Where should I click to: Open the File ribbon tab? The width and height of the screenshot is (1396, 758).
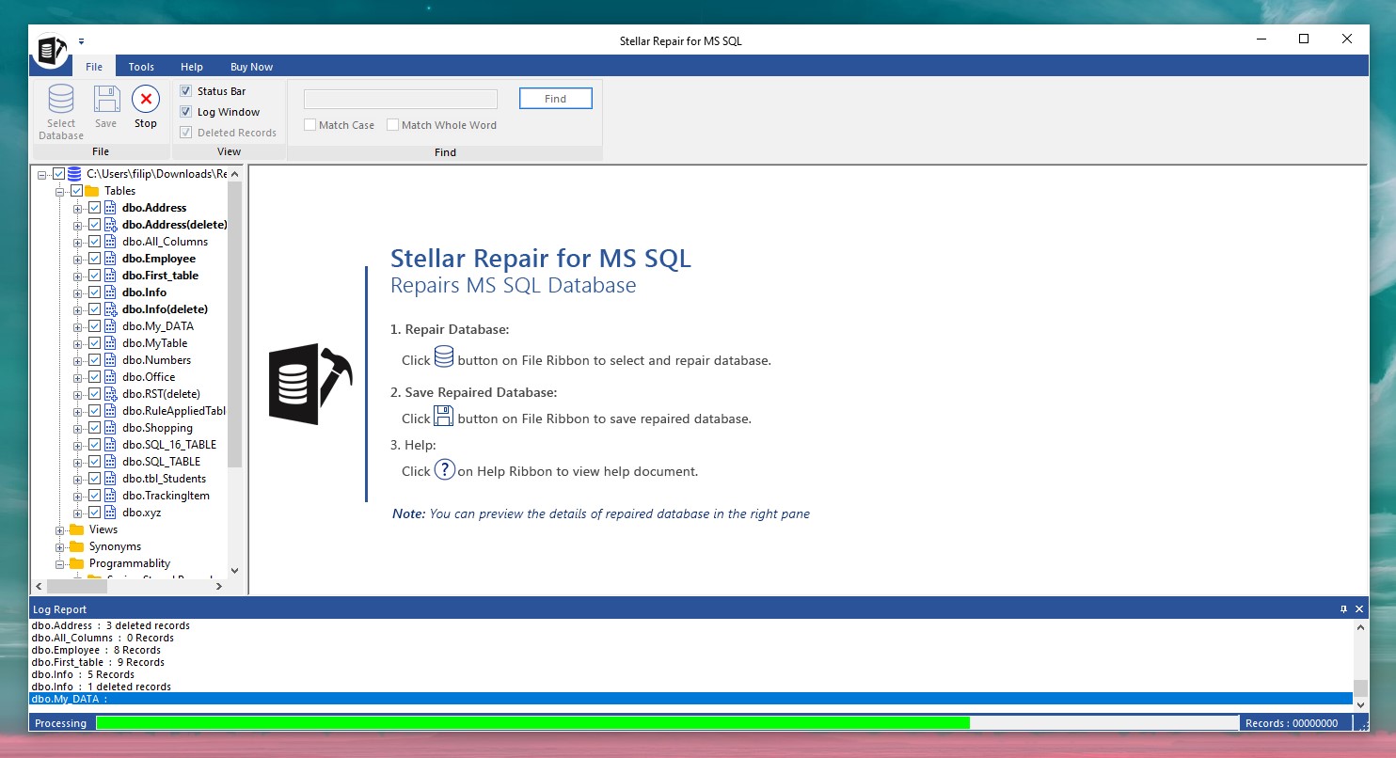click(x=94, y=67)
